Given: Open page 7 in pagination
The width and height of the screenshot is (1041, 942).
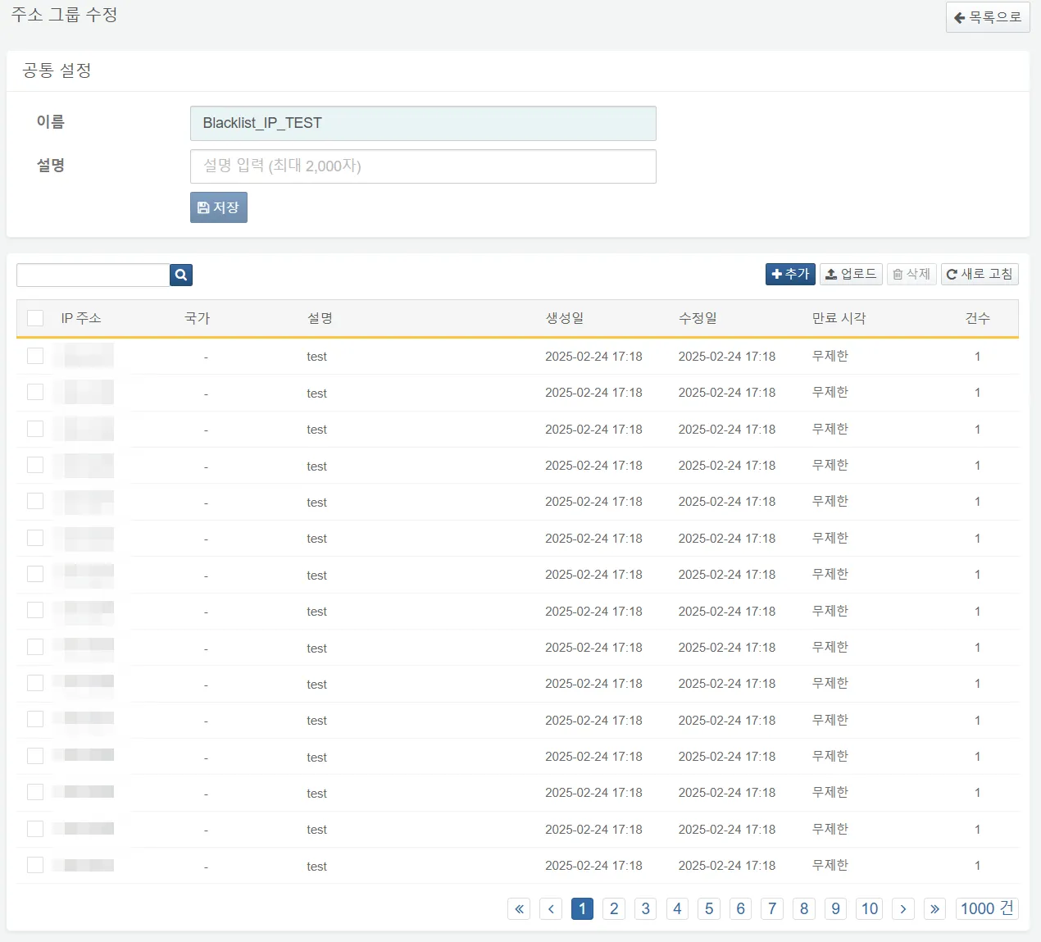Looking at the screenshot, I should (772, 908).
